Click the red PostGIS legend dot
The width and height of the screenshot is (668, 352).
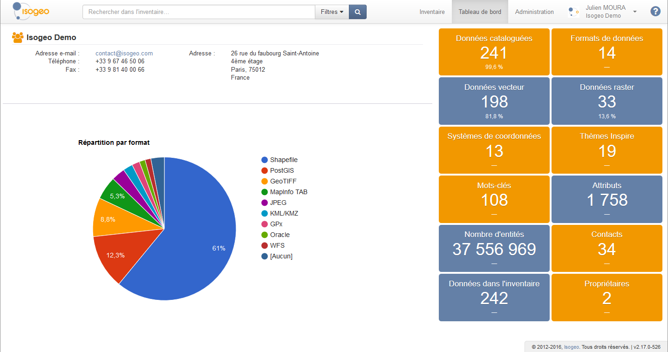265,171
